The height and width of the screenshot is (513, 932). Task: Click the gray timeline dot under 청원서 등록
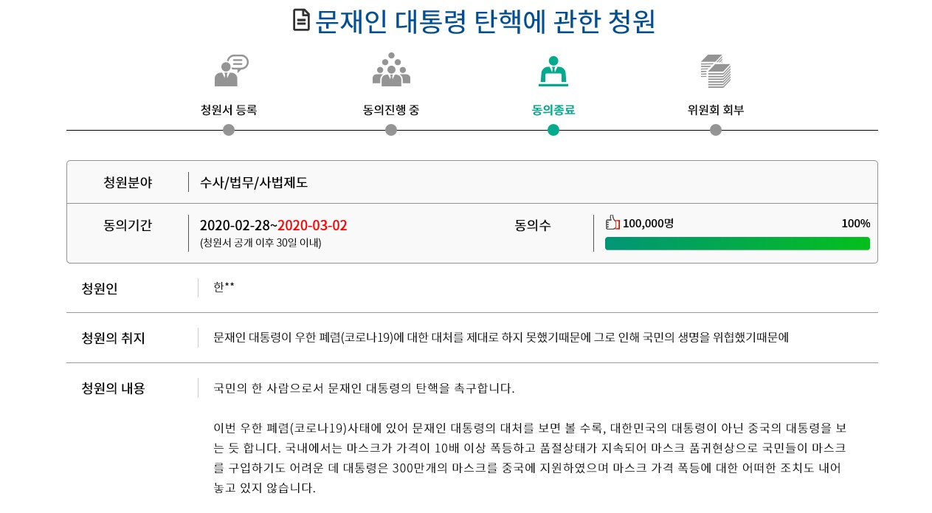[229, 130]
